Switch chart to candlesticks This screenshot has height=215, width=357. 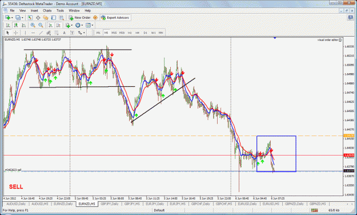point(16,25)
